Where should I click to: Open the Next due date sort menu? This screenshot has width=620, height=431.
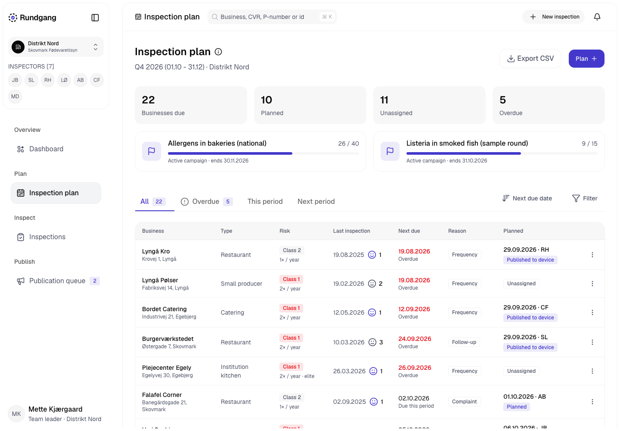pos(527,198)
